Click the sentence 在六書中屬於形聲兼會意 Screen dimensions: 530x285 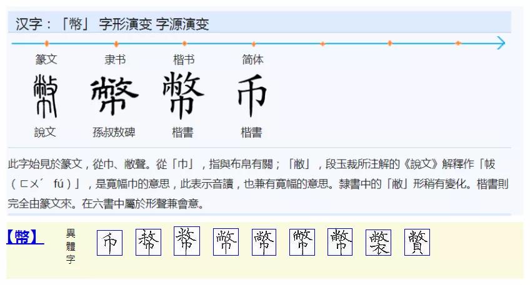point(142,204)
